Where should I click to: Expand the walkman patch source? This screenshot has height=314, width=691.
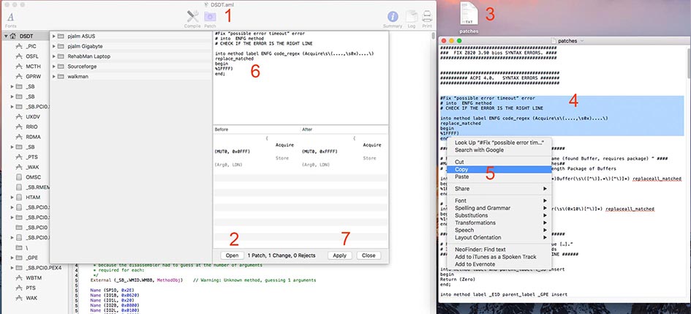pyautogui.click(x=54, y=77)
